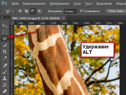Select the Eraser tool
126x95 pixels.
5,91
